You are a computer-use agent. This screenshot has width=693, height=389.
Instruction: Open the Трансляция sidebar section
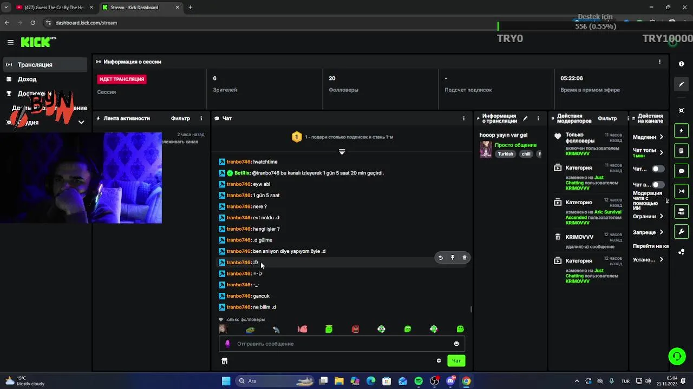(44, 65)
